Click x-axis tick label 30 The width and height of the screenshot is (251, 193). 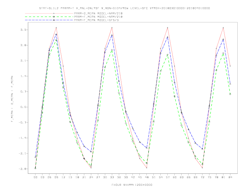[x=105, y=177]
